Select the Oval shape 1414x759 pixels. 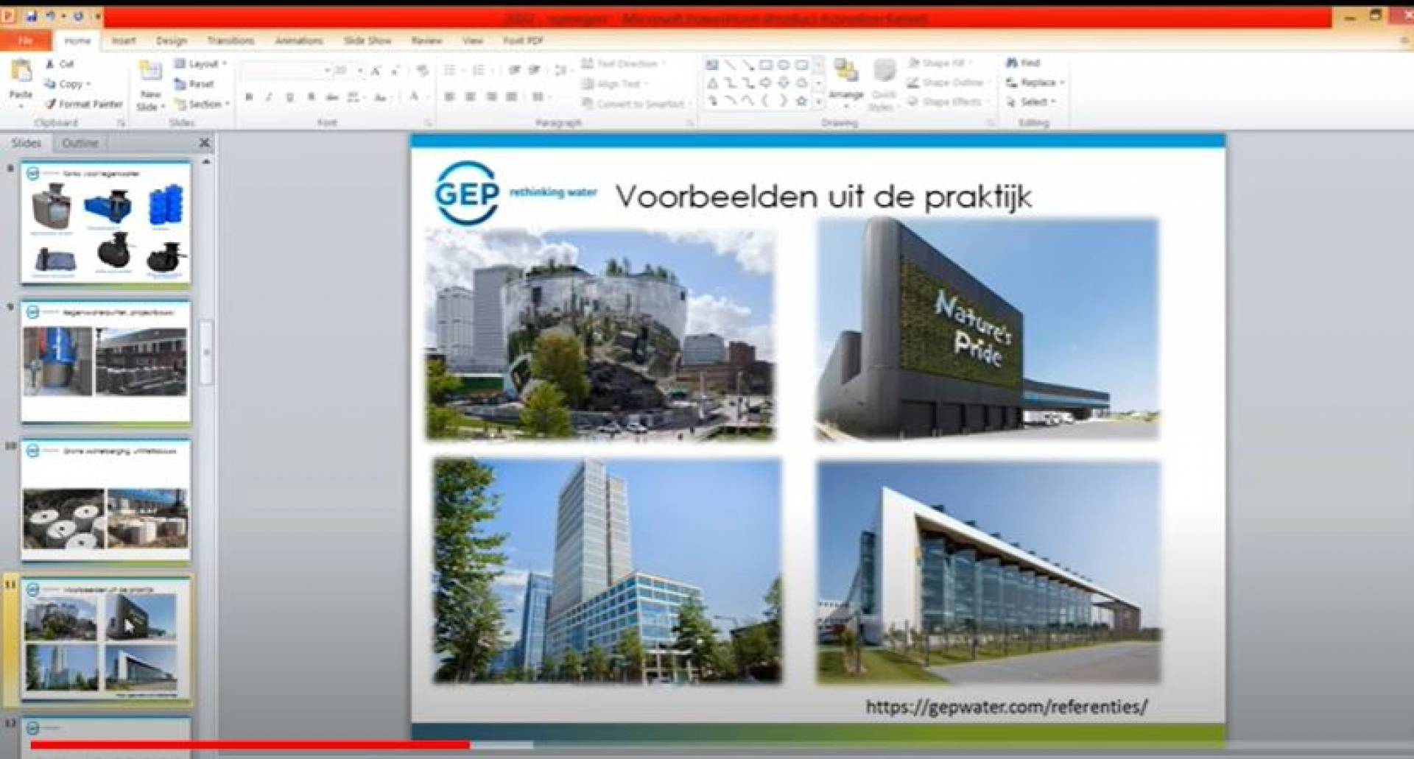pyautogui.click(x=784, y=65)
